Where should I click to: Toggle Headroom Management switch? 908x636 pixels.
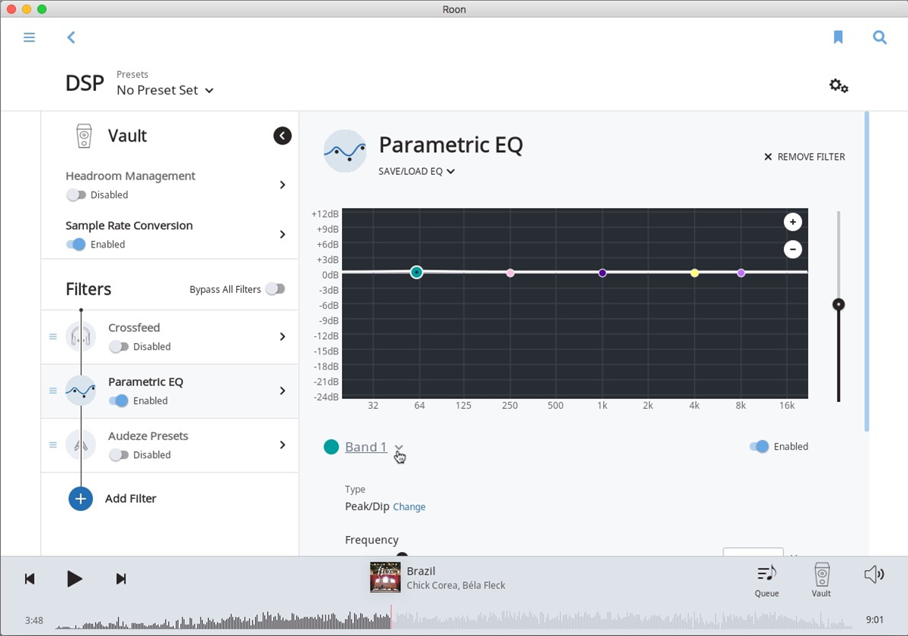(76, 195)
